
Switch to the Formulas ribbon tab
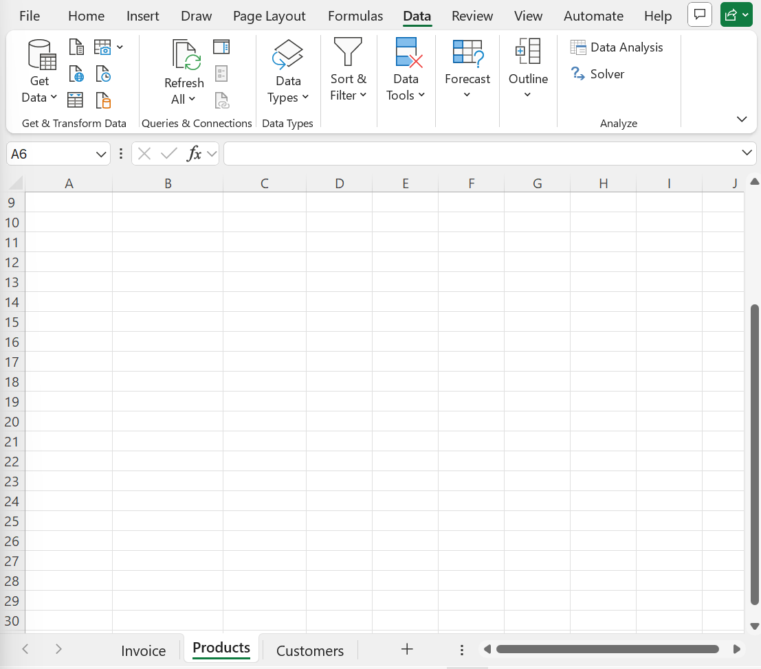coord(355,16)
